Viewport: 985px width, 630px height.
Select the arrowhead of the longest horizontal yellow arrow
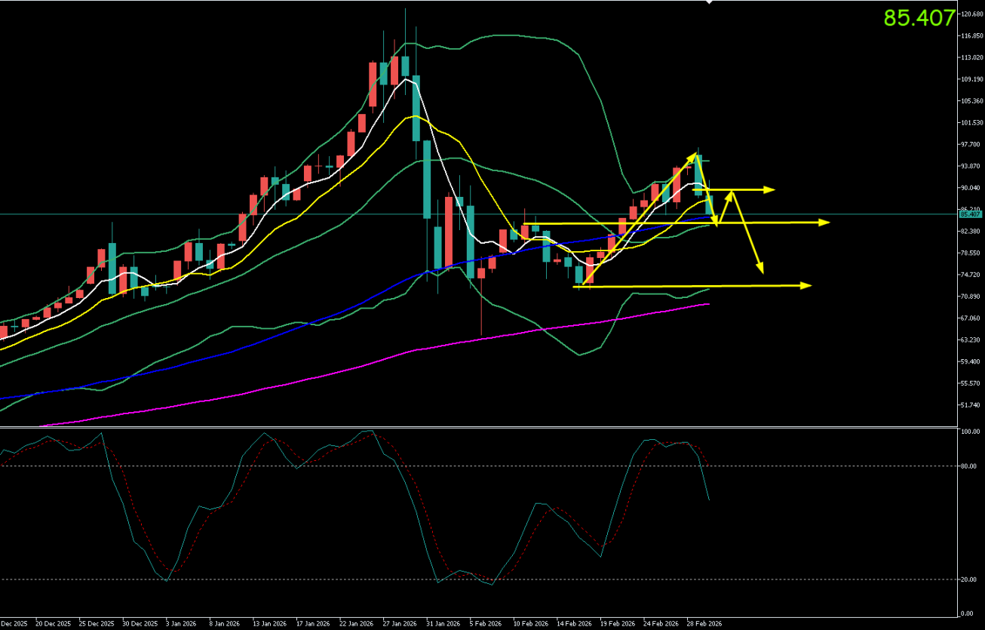click(x=825, y=222)
